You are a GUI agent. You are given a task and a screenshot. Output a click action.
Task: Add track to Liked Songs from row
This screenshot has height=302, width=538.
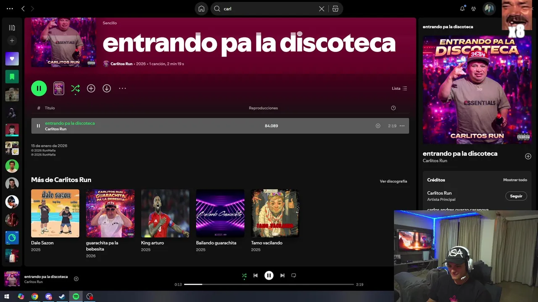click(378, 126)
